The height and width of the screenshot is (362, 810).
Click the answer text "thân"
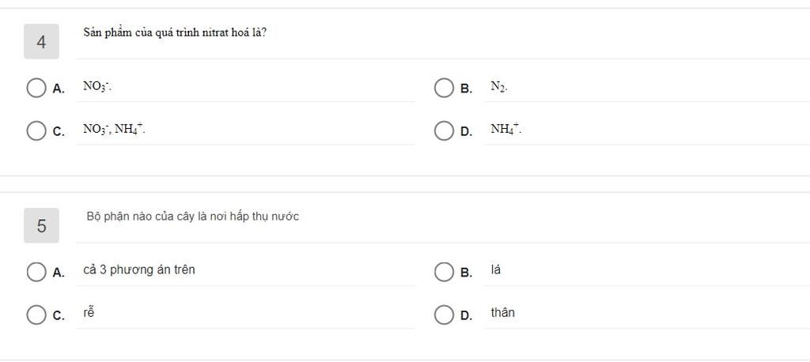[502, 312]
